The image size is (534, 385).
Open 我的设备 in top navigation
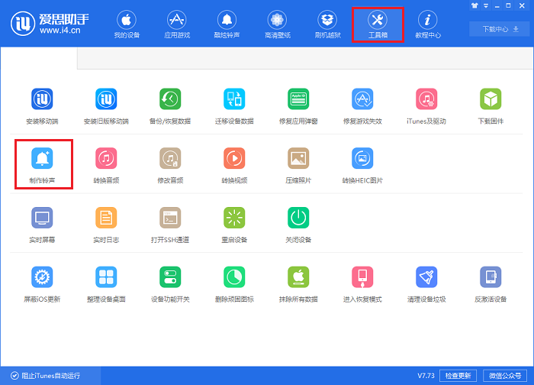pos(127,24)
